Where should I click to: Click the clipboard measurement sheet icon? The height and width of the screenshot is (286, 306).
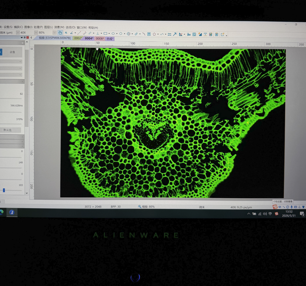(217, 35)
